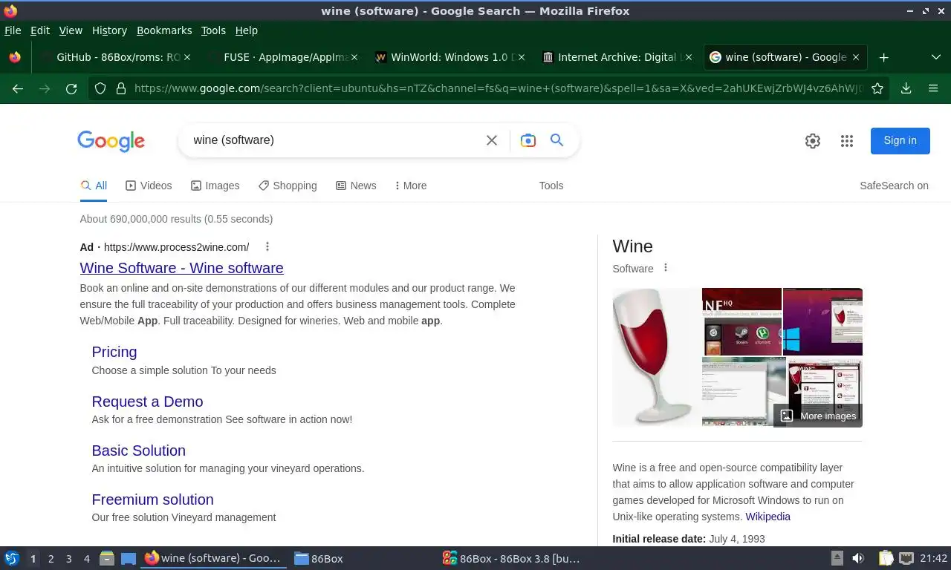
Task: Close the FUSE AppImage tab
Action: click(354, 57)
